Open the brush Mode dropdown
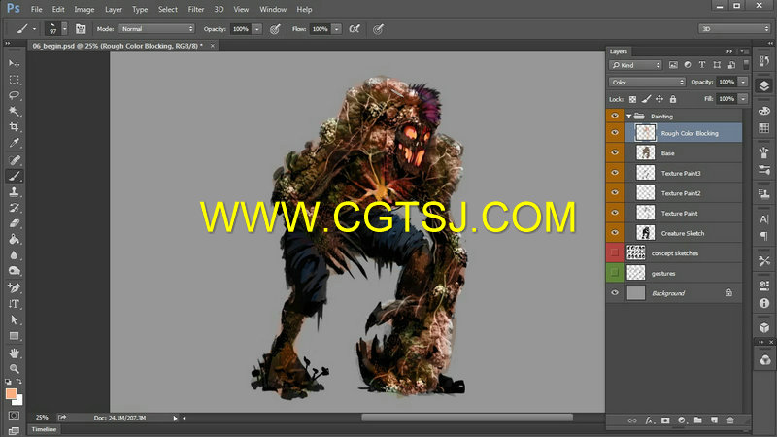777x437 pixels. [x=156, y=29]
